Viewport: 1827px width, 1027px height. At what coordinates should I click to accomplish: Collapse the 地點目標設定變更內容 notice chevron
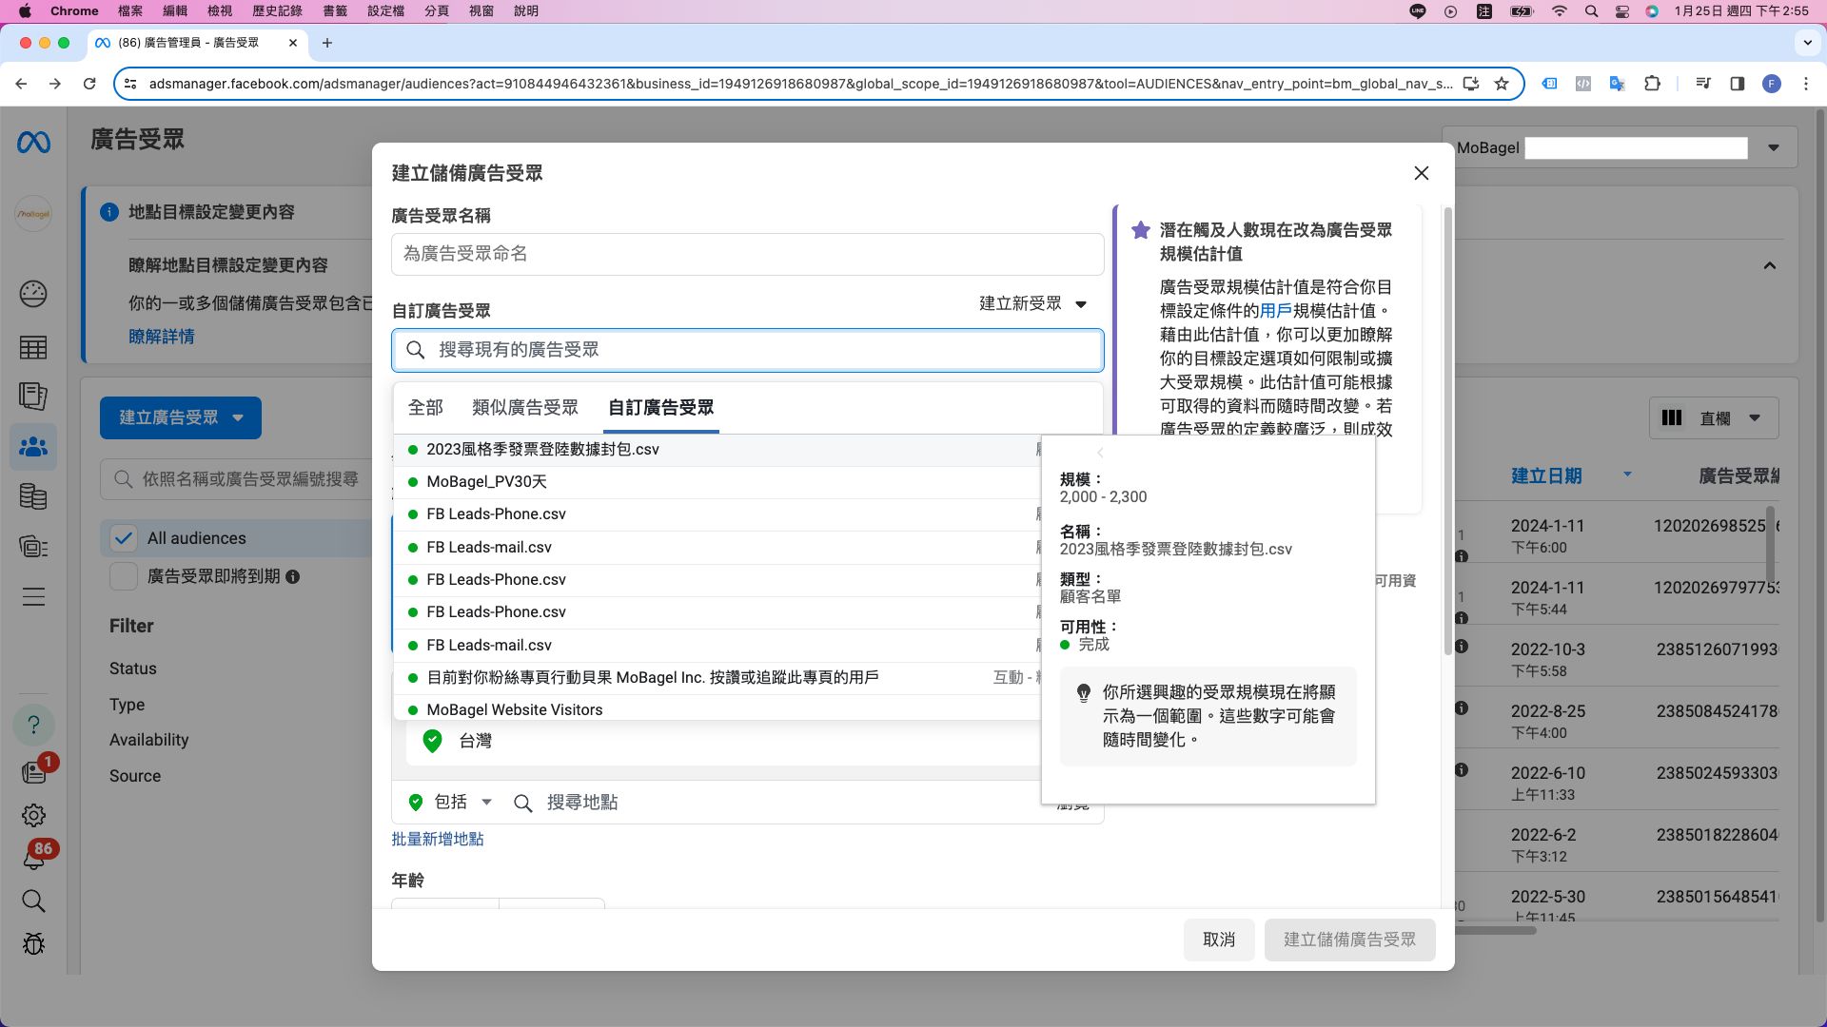click(1770, 265)
